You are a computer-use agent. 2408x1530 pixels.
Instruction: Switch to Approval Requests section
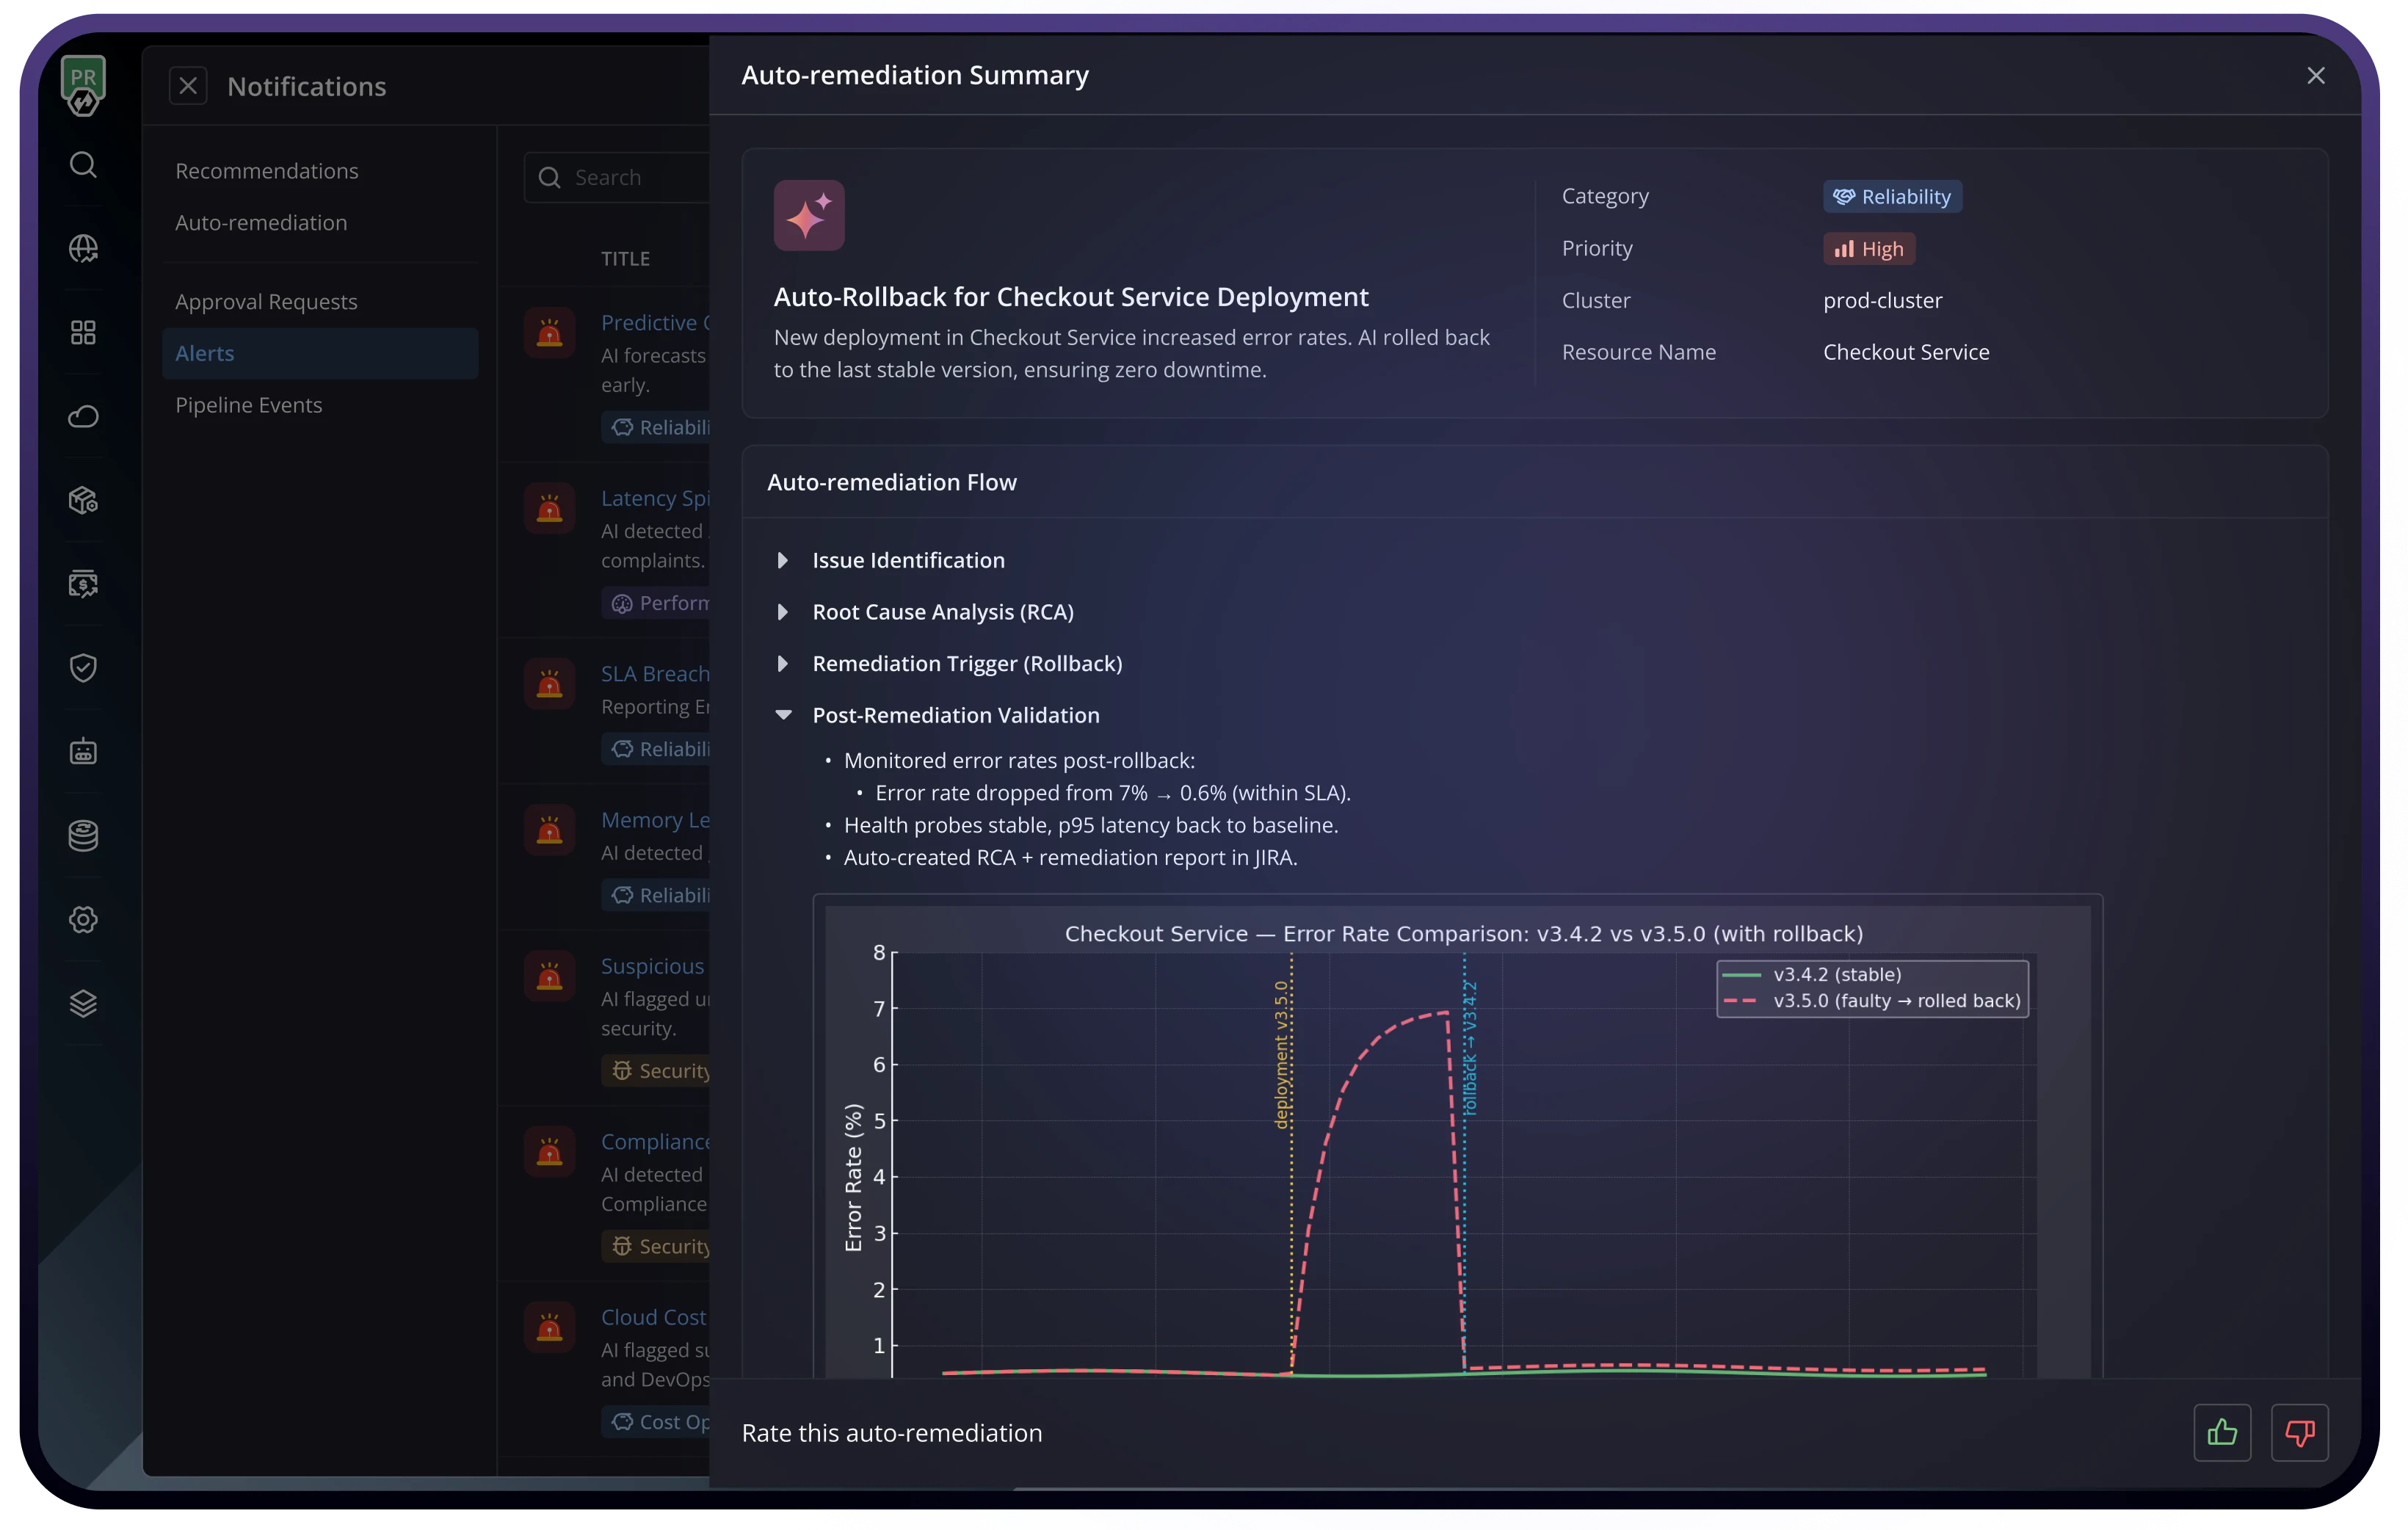pos(266,302)
